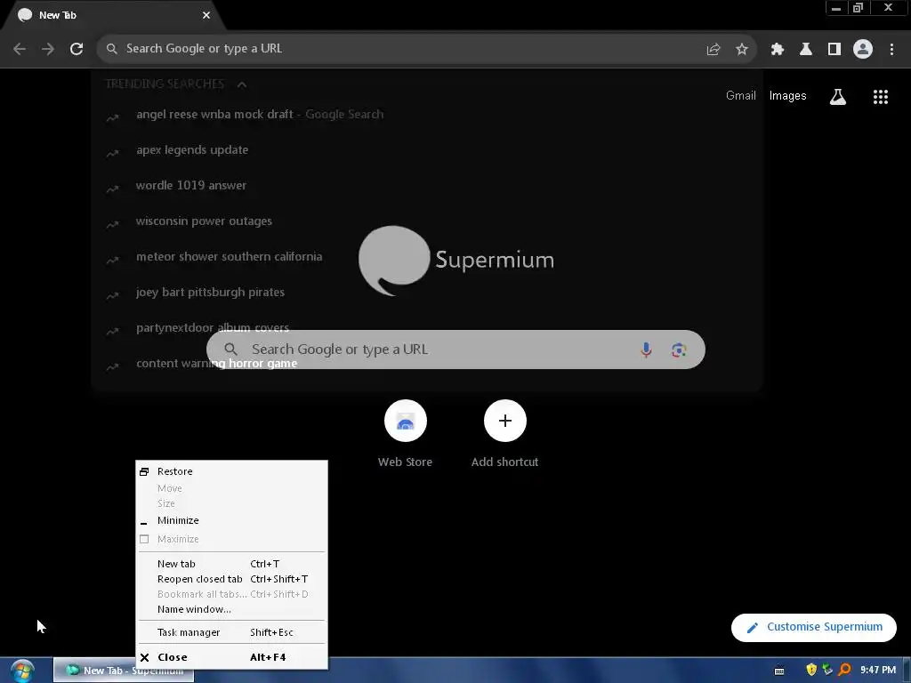Select suggestion 'meteor shower southern california'
This screenshot has width=911, height=683.
[x=426, y=257]
